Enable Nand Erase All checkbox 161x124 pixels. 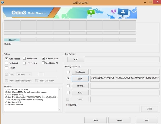click(x=43, y=63)
